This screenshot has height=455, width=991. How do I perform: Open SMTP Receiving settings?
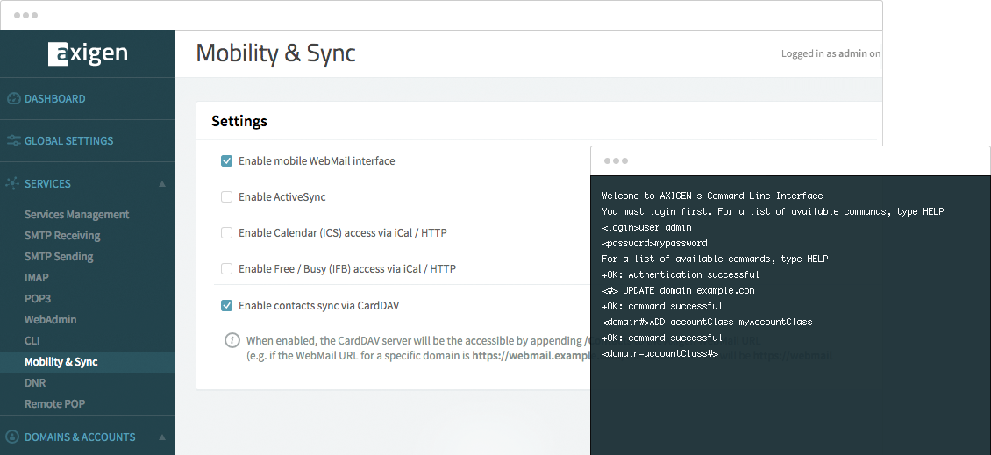pos(62,236)
